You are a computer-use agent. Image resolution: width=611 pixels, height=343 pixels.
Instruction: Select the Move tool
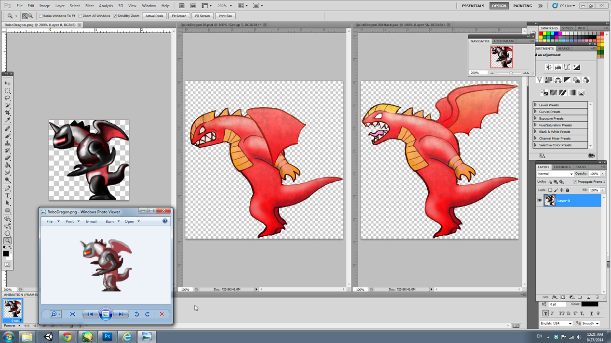coord(8,83)
